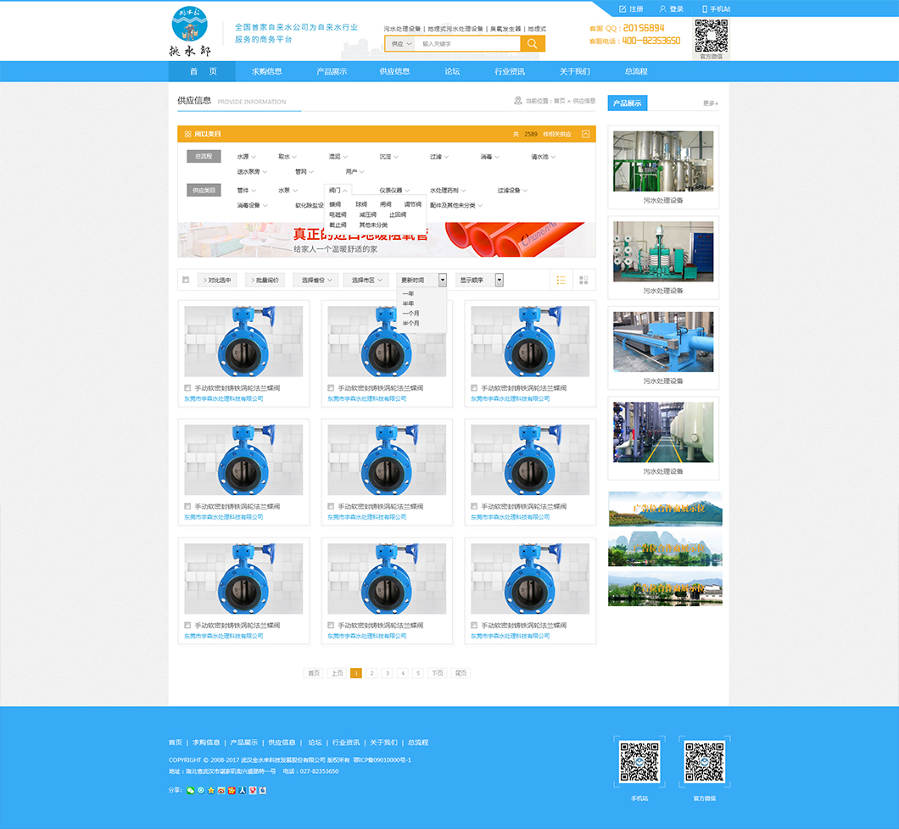
Task: Open the 选择省份 province dropdown
Action: tap(316, 281)
